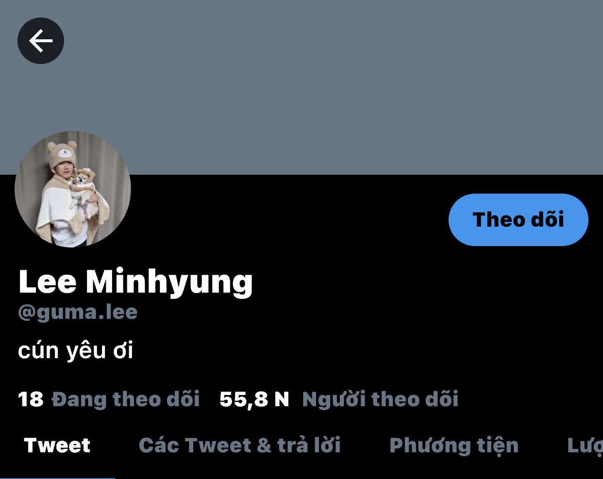603x479 pixels.
Task: Open the Phương tiện tab
Action: tap(454, 446)
